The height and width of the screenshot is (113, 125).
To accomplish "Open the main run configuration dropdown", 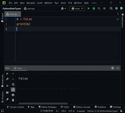I will pos(77,8).
